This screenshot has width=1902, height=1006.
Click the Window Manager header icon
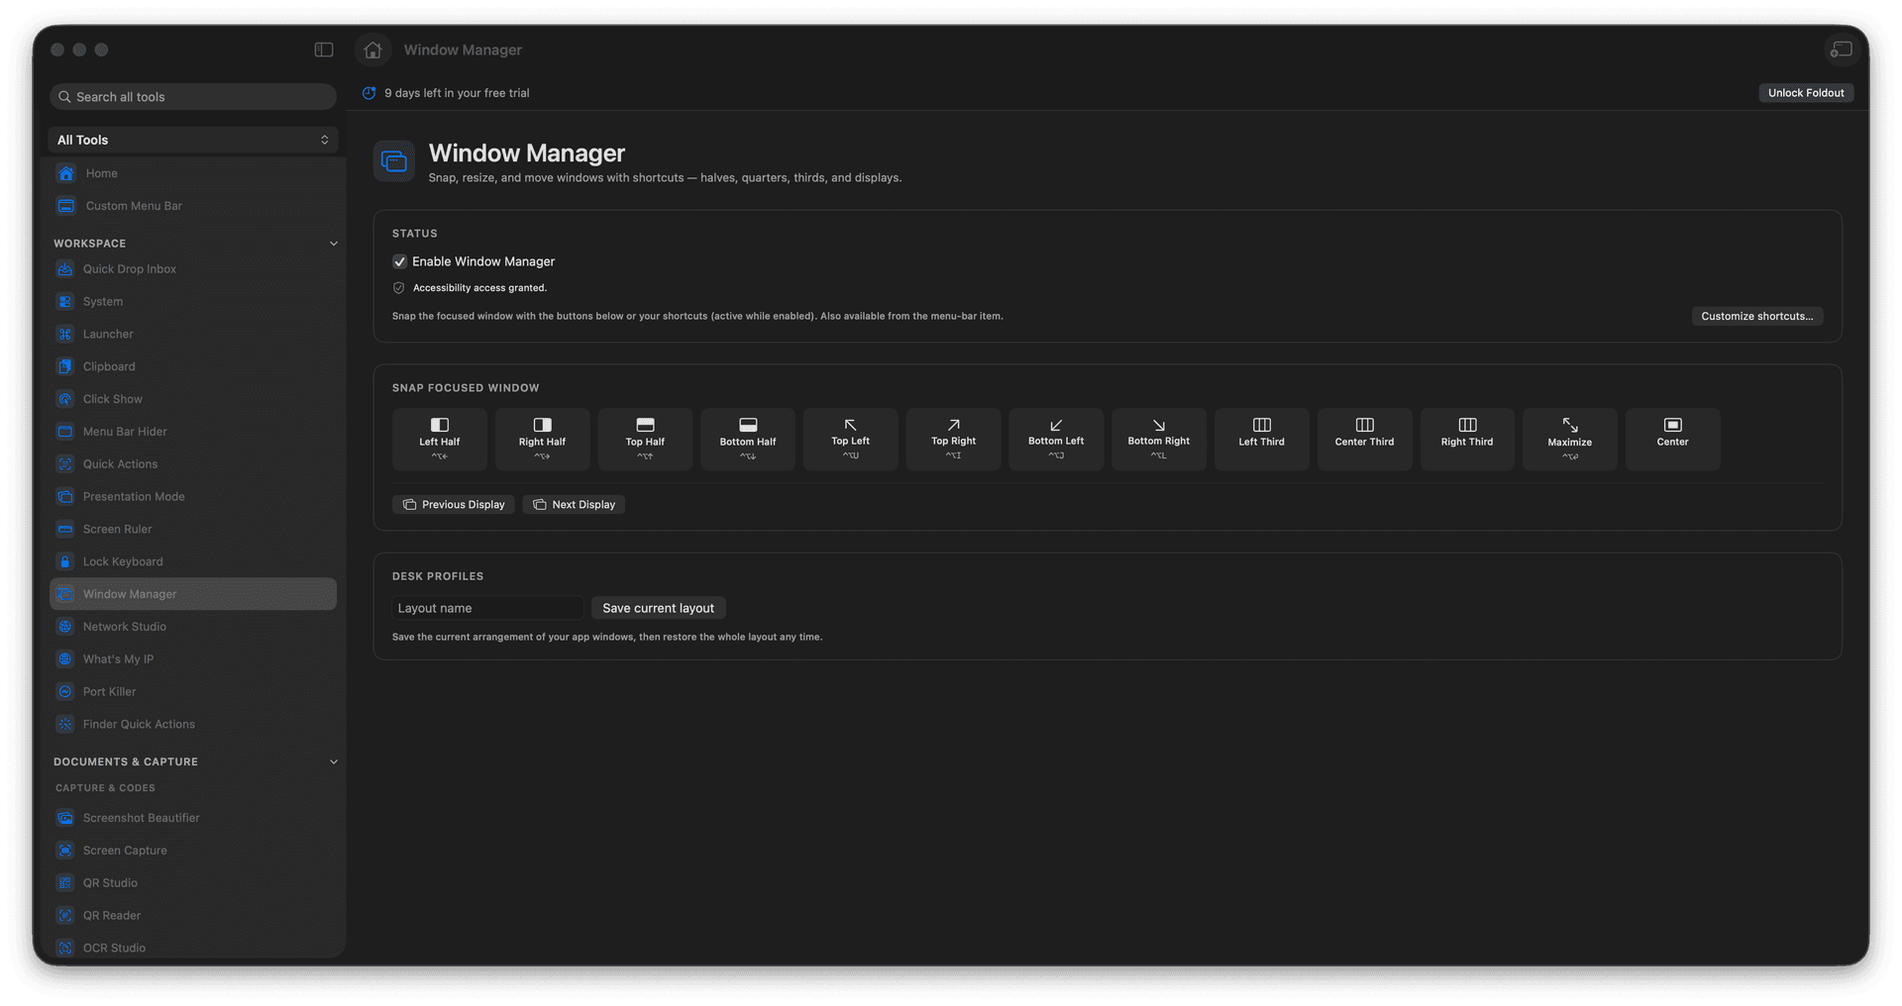[394, 161]
